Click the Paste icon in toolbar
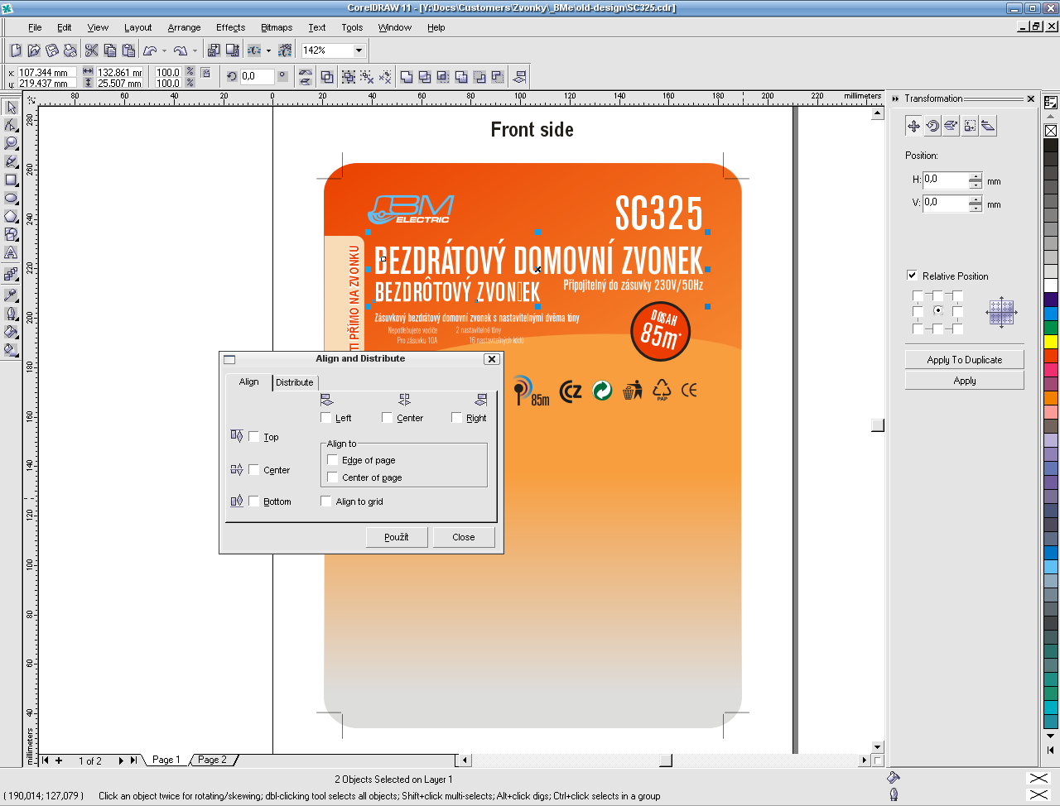The width and height of the screenshot is (1060, 806). [x=128, y=50]
